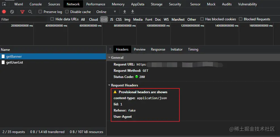
Task: Click the Referer header value fake
Action: tap(132, 110)
